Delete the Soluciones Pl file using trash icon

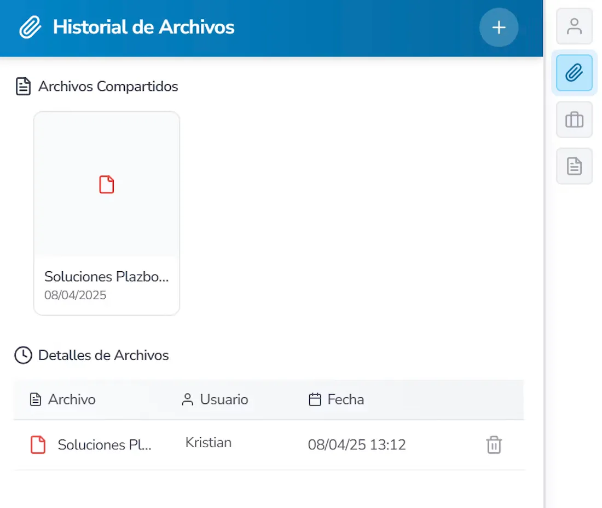pos(494,445)
